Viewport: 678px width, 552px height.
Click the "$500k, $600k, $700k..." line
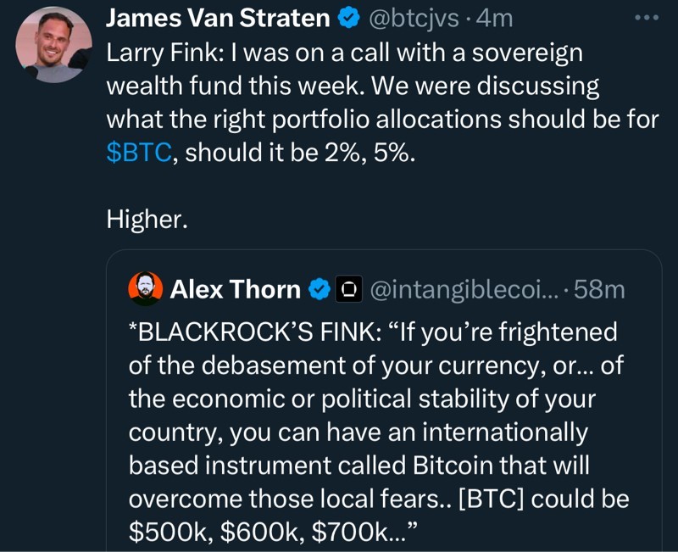pos(273,532)
